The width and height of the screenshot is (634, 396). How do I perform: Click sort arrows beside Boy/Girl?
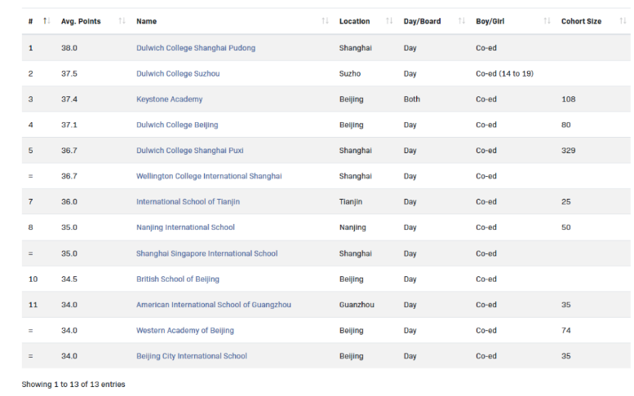pos(547,21)
